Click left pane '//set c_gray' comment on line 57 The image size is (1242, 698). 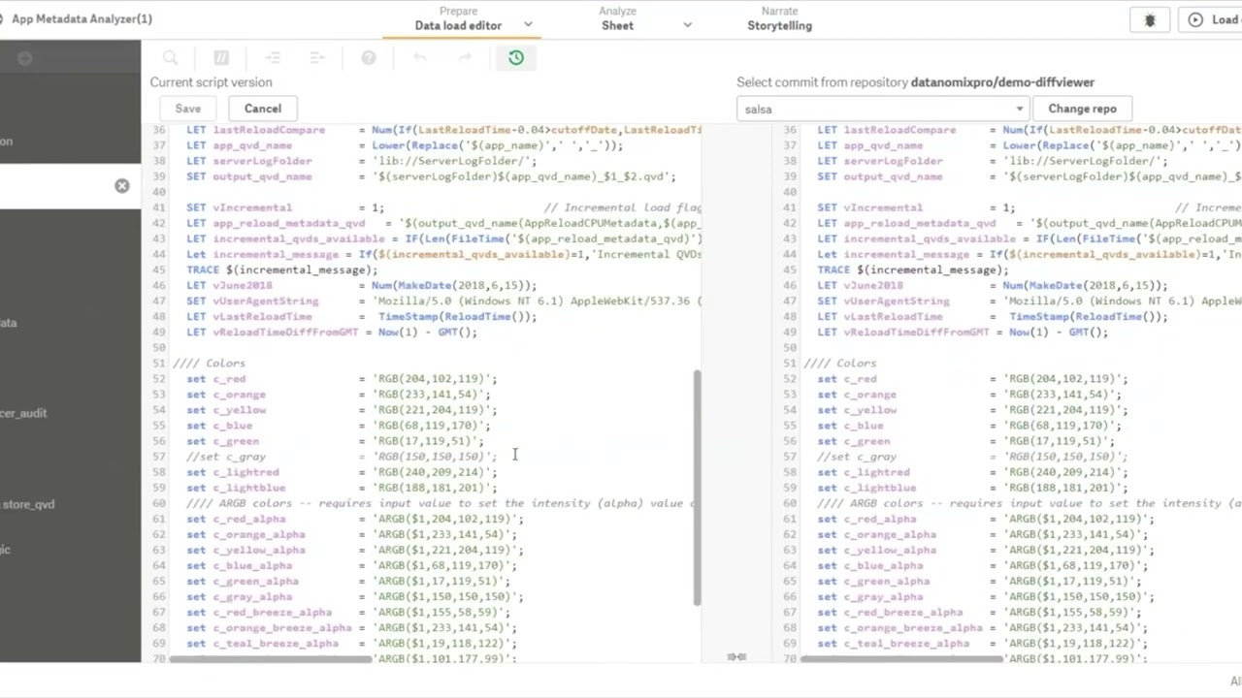(226, 457)
